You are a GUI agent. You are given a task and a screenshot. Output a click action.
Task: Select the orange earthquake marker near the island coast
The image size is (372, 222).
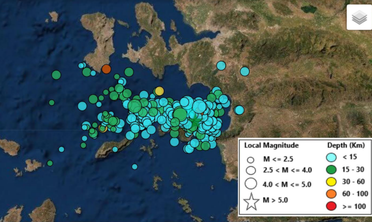tap(106, 69)
